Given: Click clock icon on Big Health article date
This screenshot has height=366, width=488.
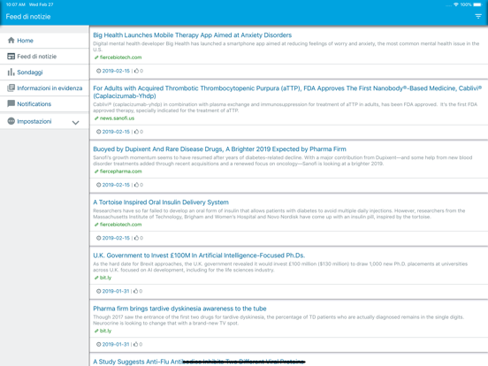Looking at the screenshot, I should [98, 71].
